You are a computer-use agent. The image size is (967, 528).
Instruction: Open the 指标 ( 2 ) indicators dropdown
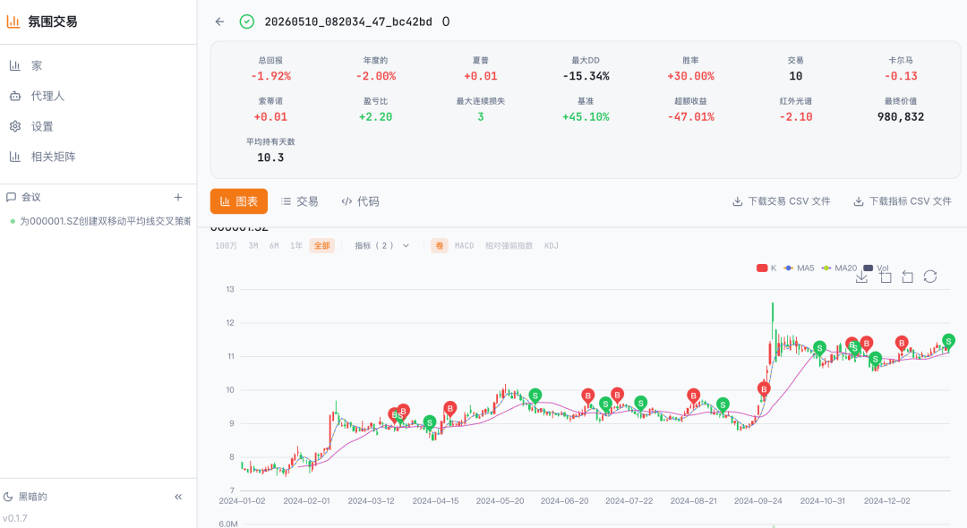coord(381,246)
